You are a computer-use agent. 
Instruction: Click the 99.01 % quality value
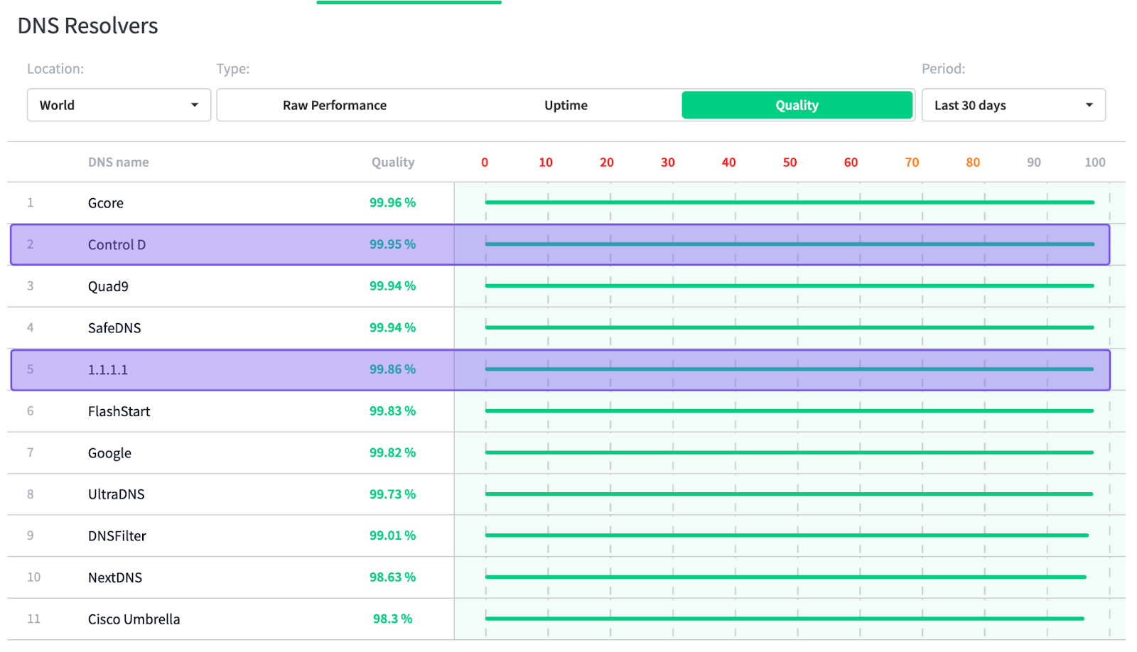tap(392, 536)
